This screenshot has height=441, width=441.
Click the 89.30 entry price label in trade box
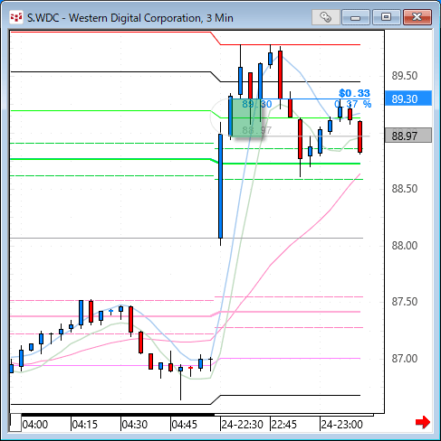[257, 104]
